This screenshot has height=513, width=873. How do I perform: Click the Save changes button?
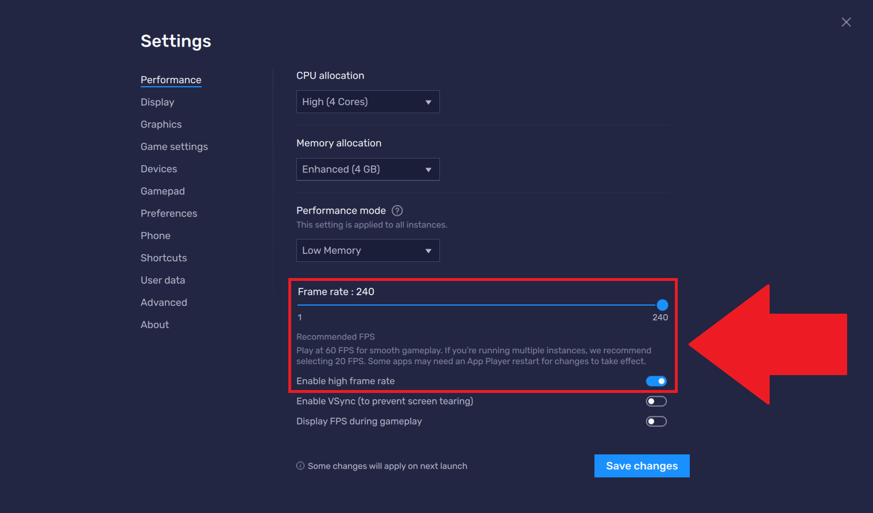642,466
